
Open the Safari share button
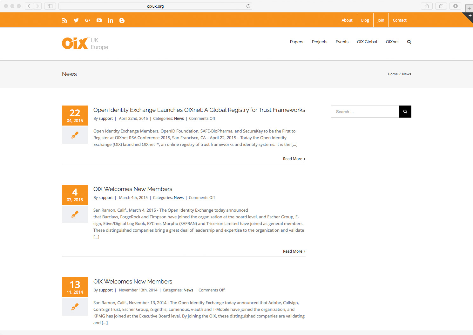427,6
